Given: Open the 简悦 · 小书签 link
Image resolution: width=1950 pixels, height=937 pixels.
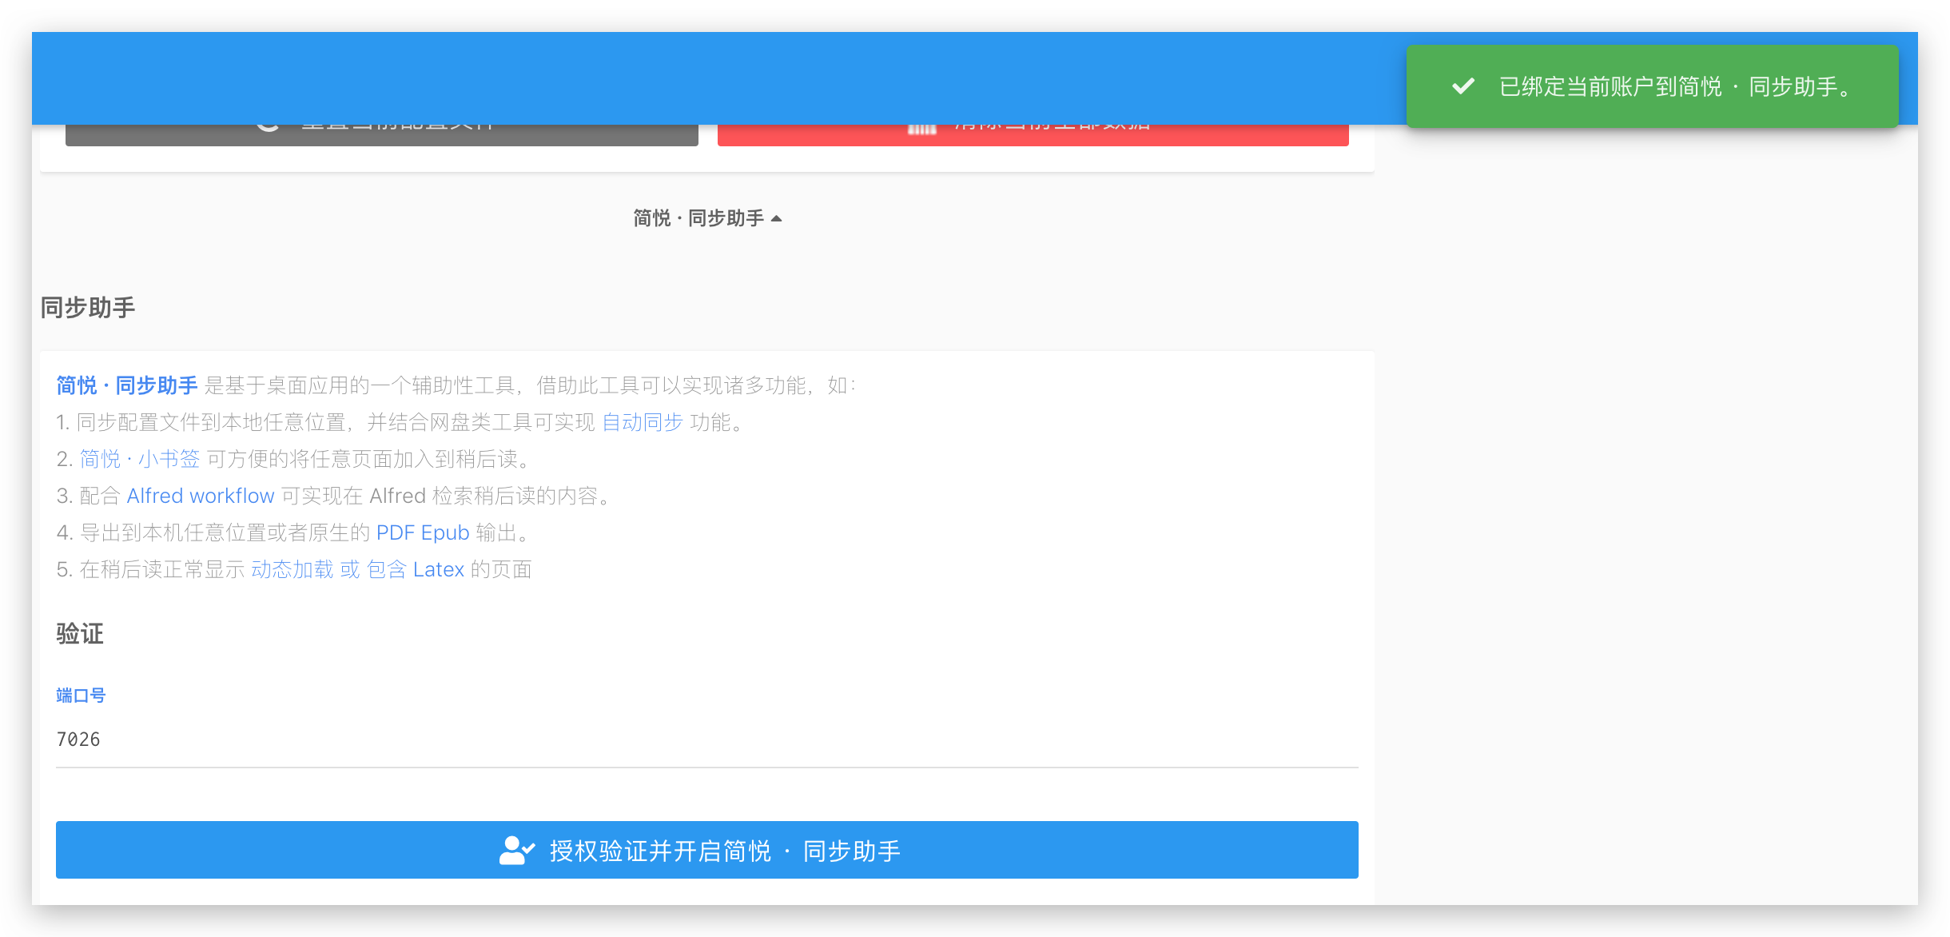Looking at the screenshot, I should [x=139, y=459].
